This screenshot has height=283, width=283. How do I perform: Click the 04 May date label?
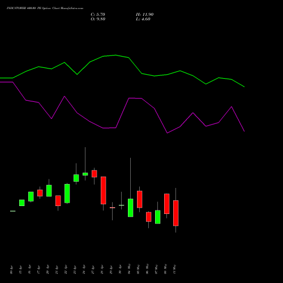point(130,269)
